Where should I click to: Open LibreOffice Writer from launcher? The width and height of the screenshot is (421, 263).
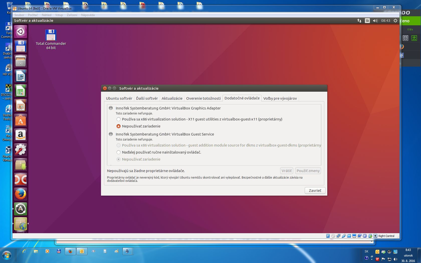pyautogui.click(x=21, y=76)
